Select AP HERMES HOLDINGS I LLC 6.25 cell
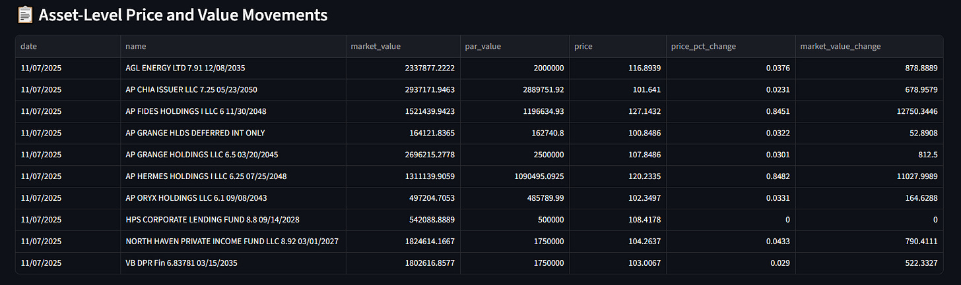The width and height of the screenshot is (961, 285). (233, 176)
